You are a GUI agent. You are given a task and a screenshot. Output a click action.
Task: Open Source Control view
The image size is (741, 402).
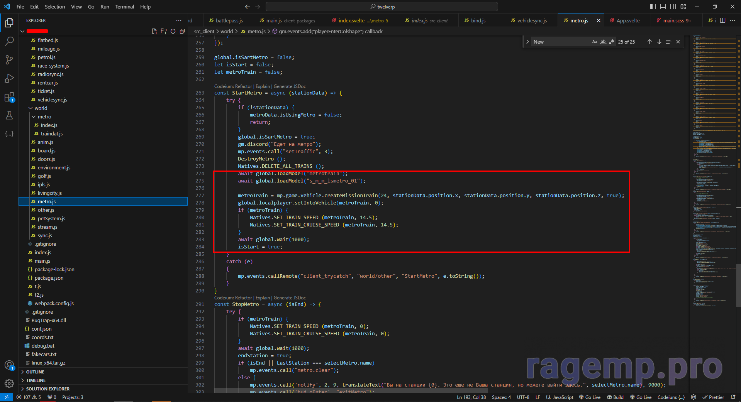click(x=9, y=59)
